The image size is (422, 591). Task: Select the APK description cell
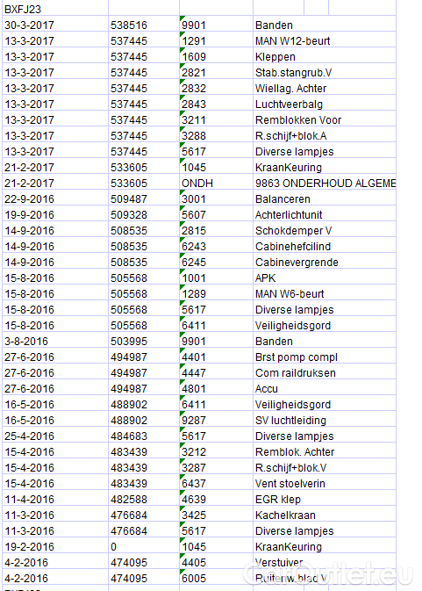point(325,277)
